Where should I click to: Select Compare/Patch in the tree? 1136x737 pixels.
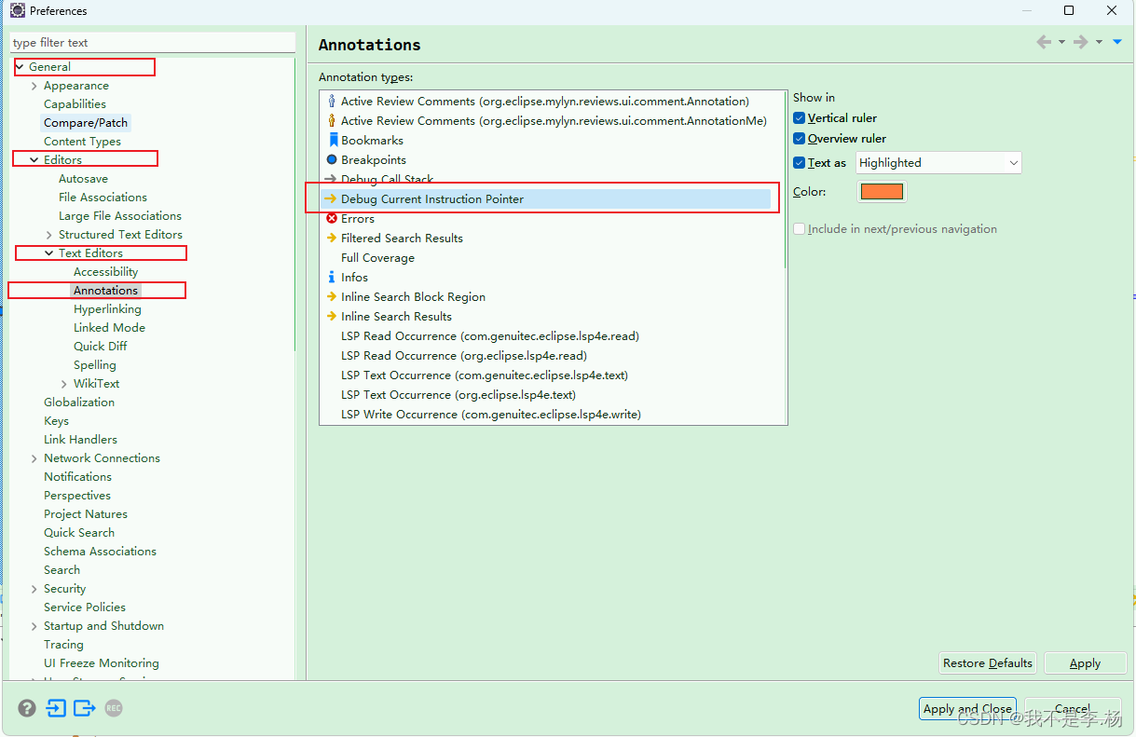coord(86,123)
